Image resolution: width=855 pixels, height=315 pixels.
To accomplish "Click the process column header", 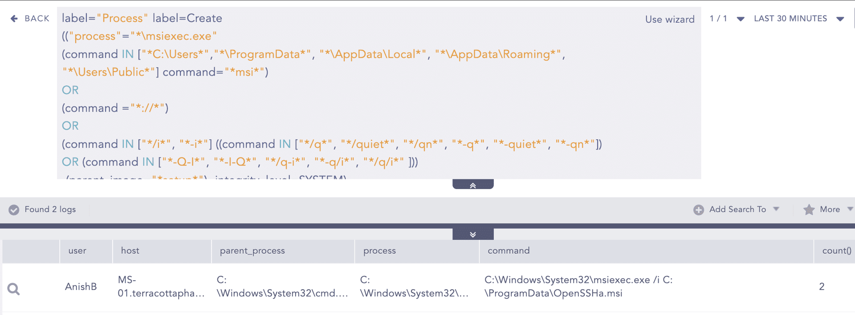I will (379, 251).
